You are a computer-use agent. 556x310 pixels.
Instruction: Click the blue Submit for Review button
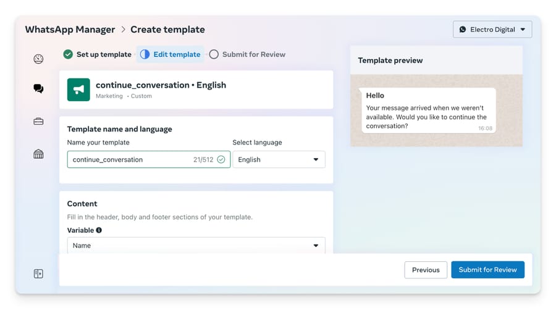click(487, 270)
